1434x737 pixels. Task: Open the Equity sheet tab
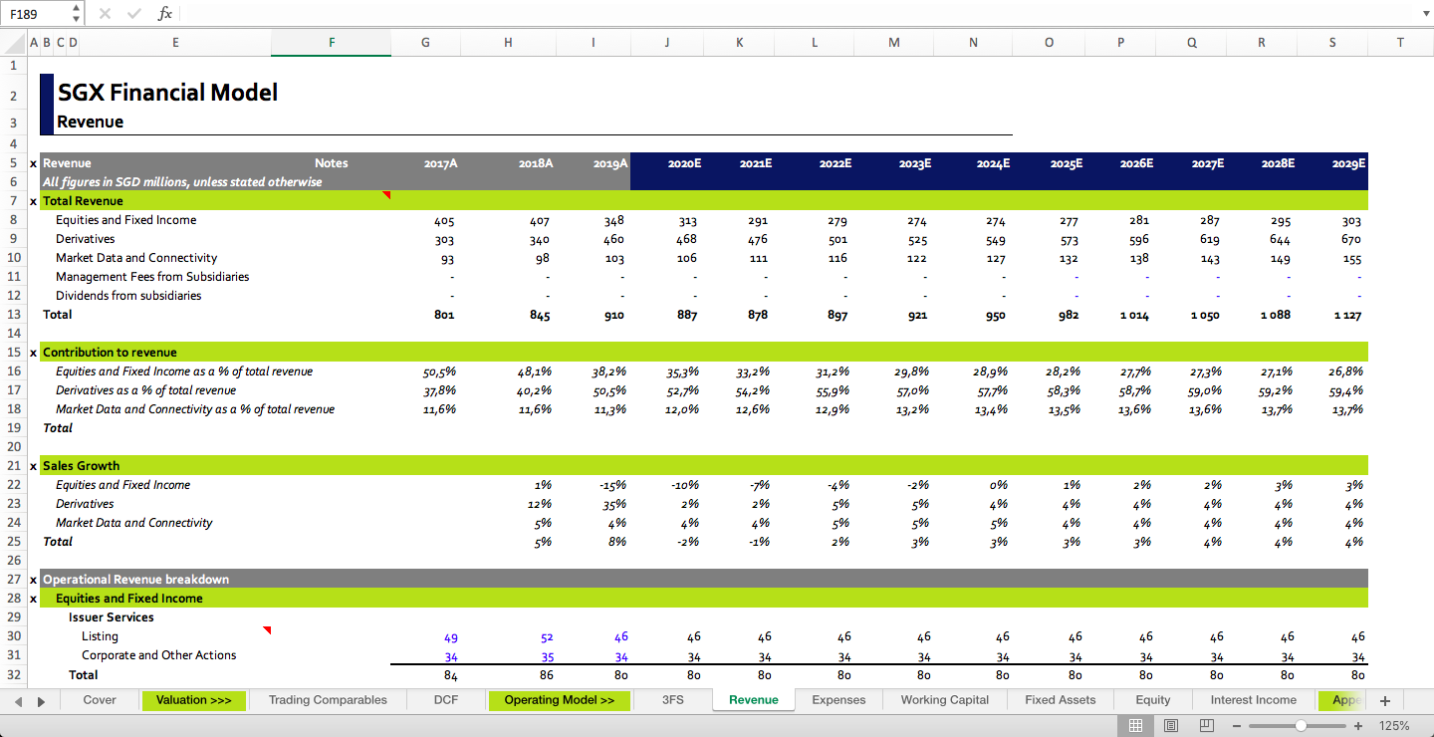click(x=1153, y=700)
